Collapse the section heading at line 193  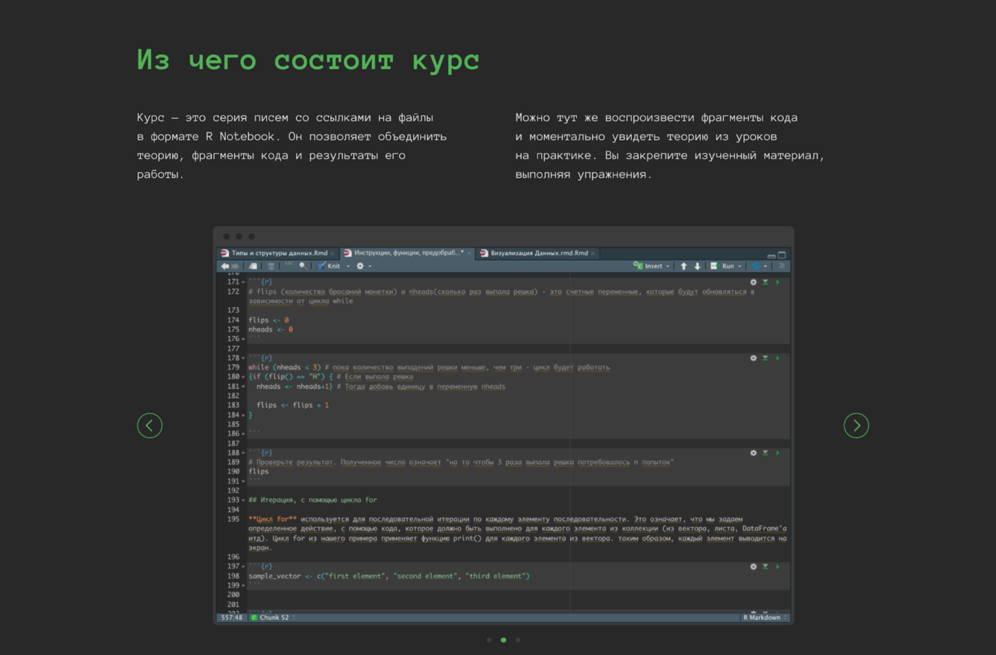243,500
